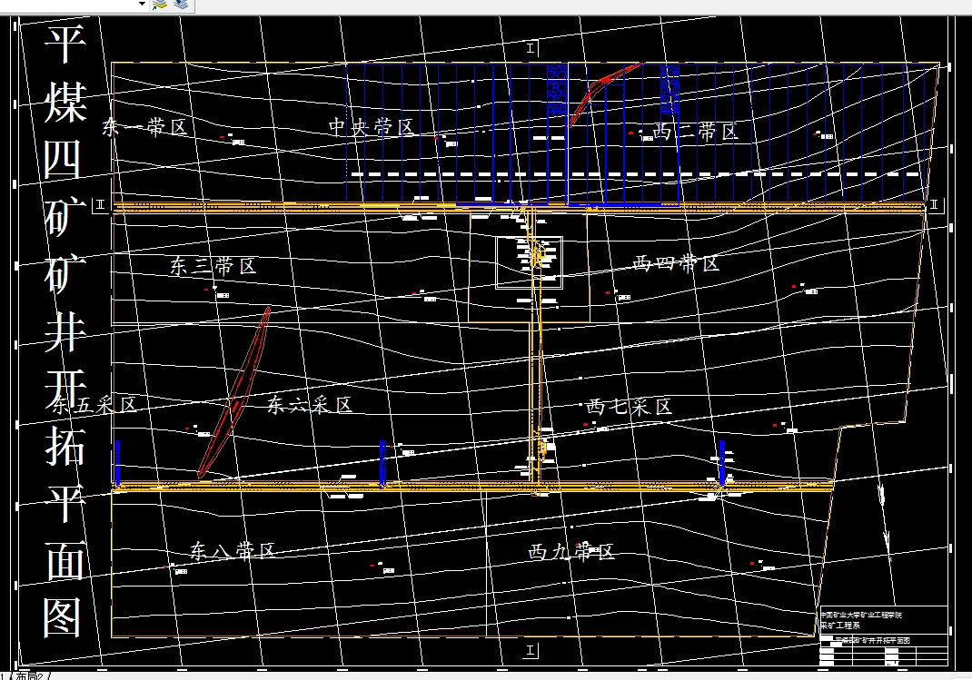Image resolution: width=972 pixels, height=680 pixels.
Task: Click the 采矿工程系 text in title block
Action: pos(840,626)
